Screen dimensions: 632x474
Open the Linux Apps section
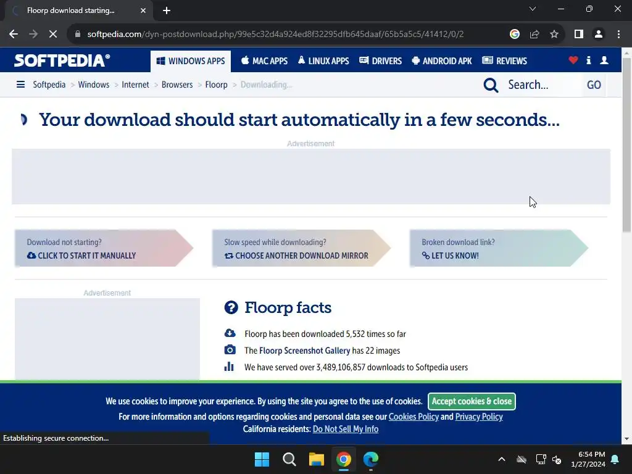click(323, 61)
